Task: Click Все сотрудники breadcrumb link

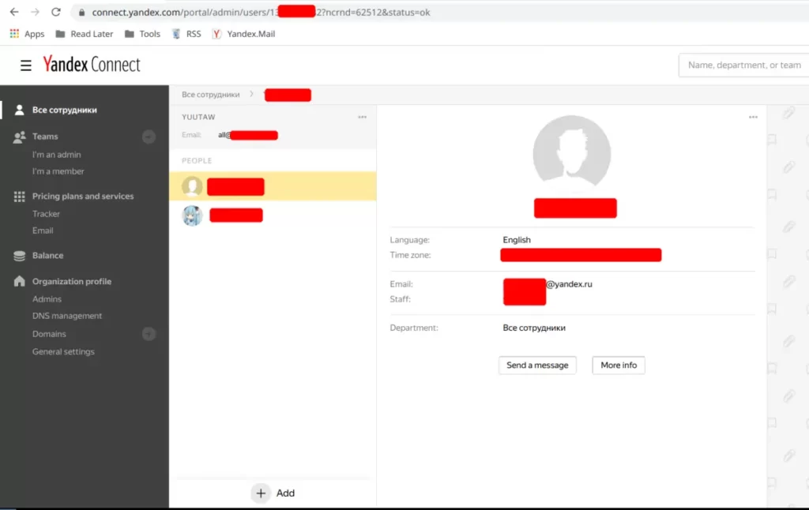Action: pos(210,95)
